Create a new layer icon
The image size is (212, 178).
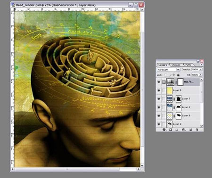[x=190, y=129]
